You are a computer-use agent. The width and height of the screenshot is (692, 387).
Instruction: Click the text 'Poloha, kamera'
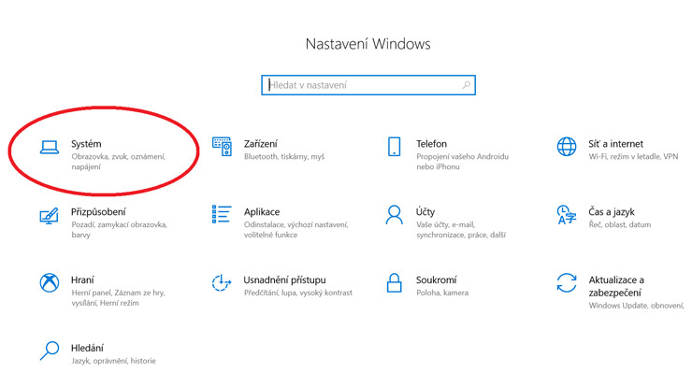[x=442, y=293]
